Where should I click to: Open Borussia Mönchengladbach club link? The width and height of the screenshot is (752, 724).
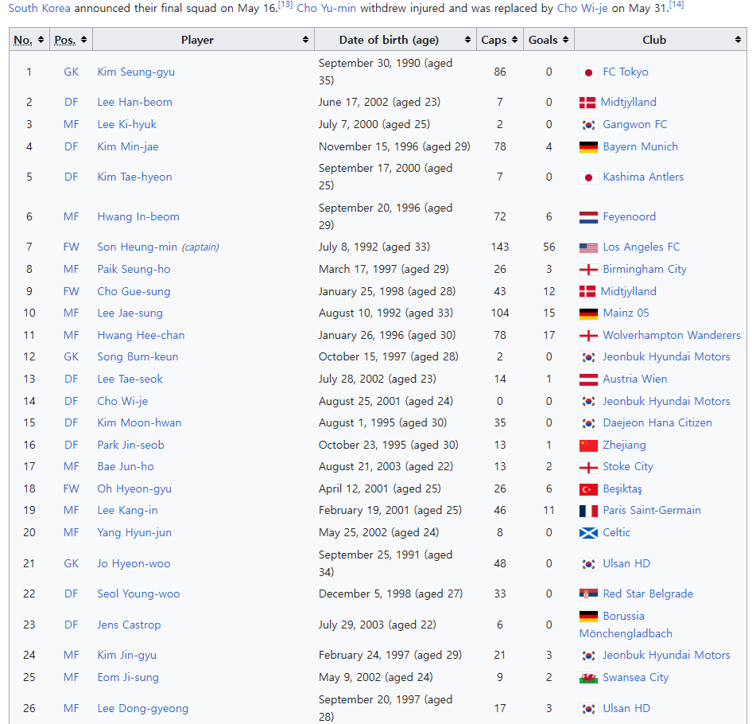pyautogui.click(x=626, y=625)
